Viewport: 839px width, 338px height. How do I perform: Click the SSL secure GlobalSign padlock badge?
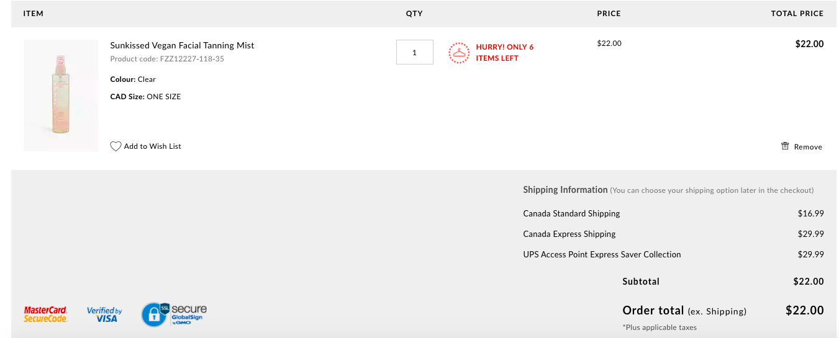point(174,314)
